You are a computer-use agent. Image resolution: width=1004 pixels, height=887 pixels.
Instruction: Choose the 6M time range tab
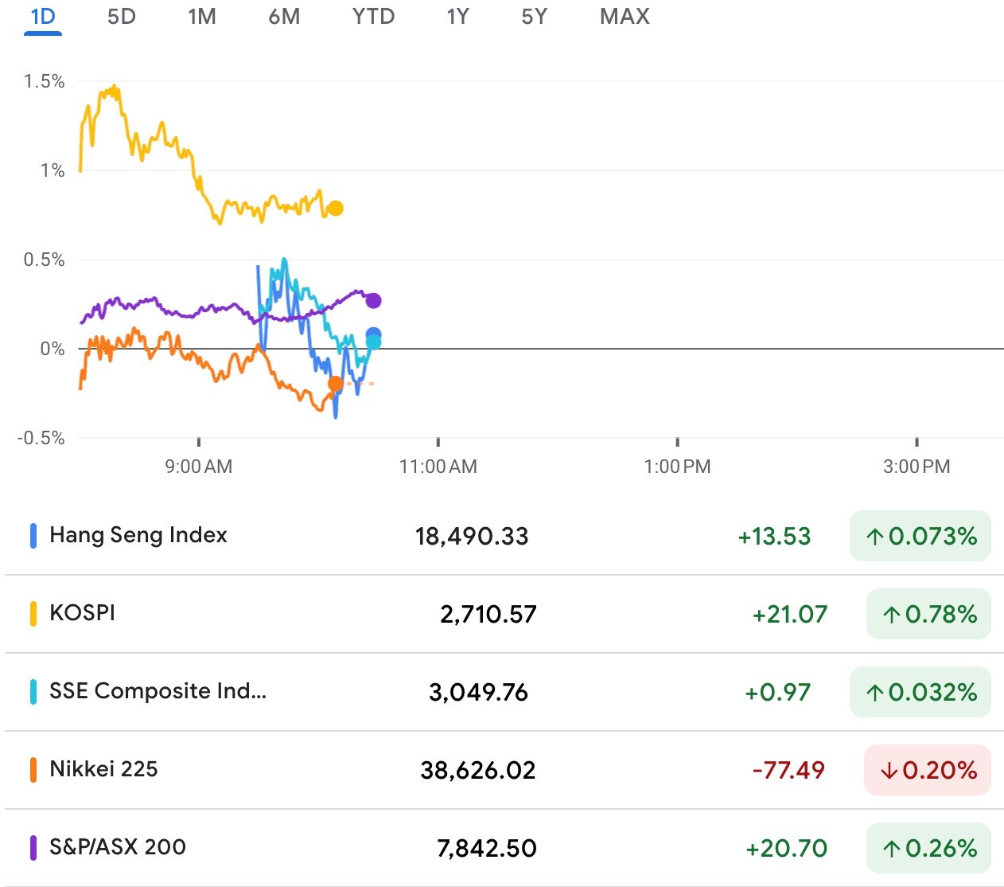284,17
